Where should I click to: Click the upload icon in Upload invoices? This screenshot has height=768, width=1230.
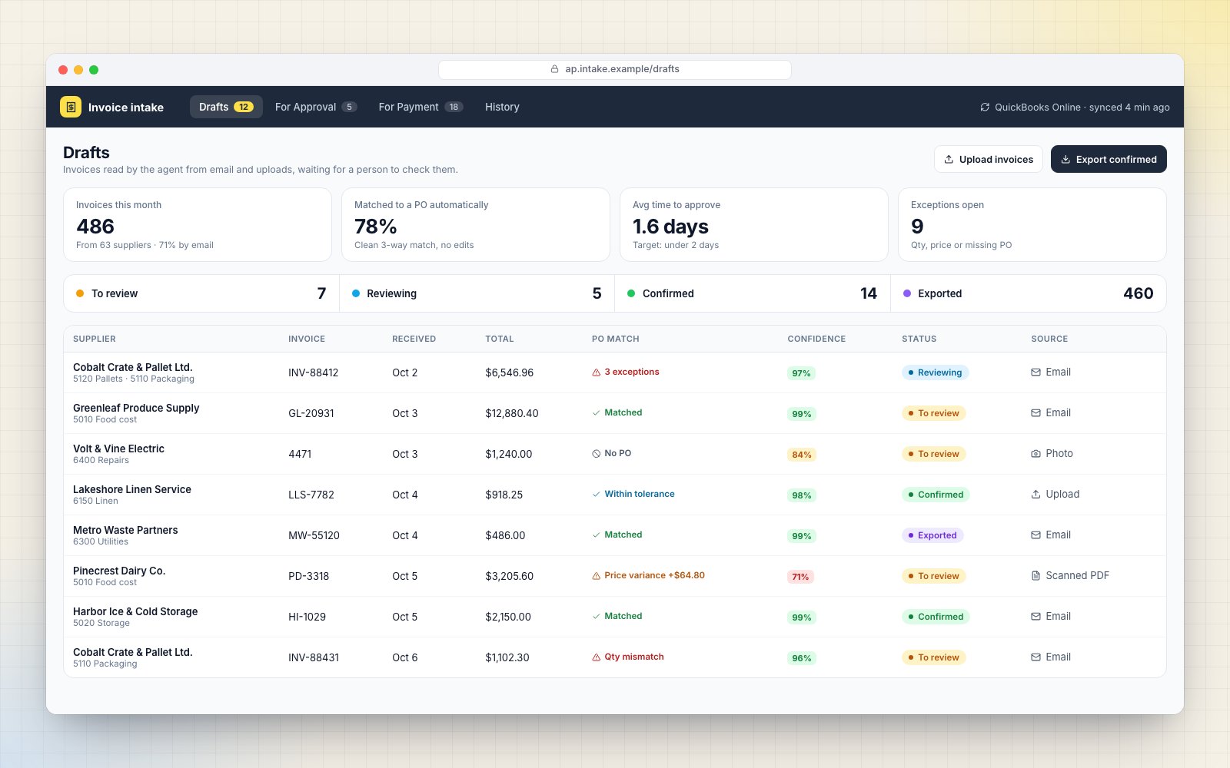[949, 160]
